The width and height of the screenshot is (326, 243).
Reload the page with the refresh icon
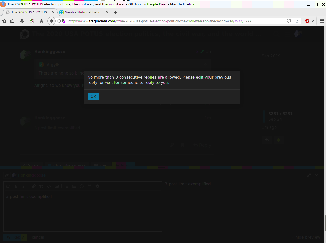[297, 21]
